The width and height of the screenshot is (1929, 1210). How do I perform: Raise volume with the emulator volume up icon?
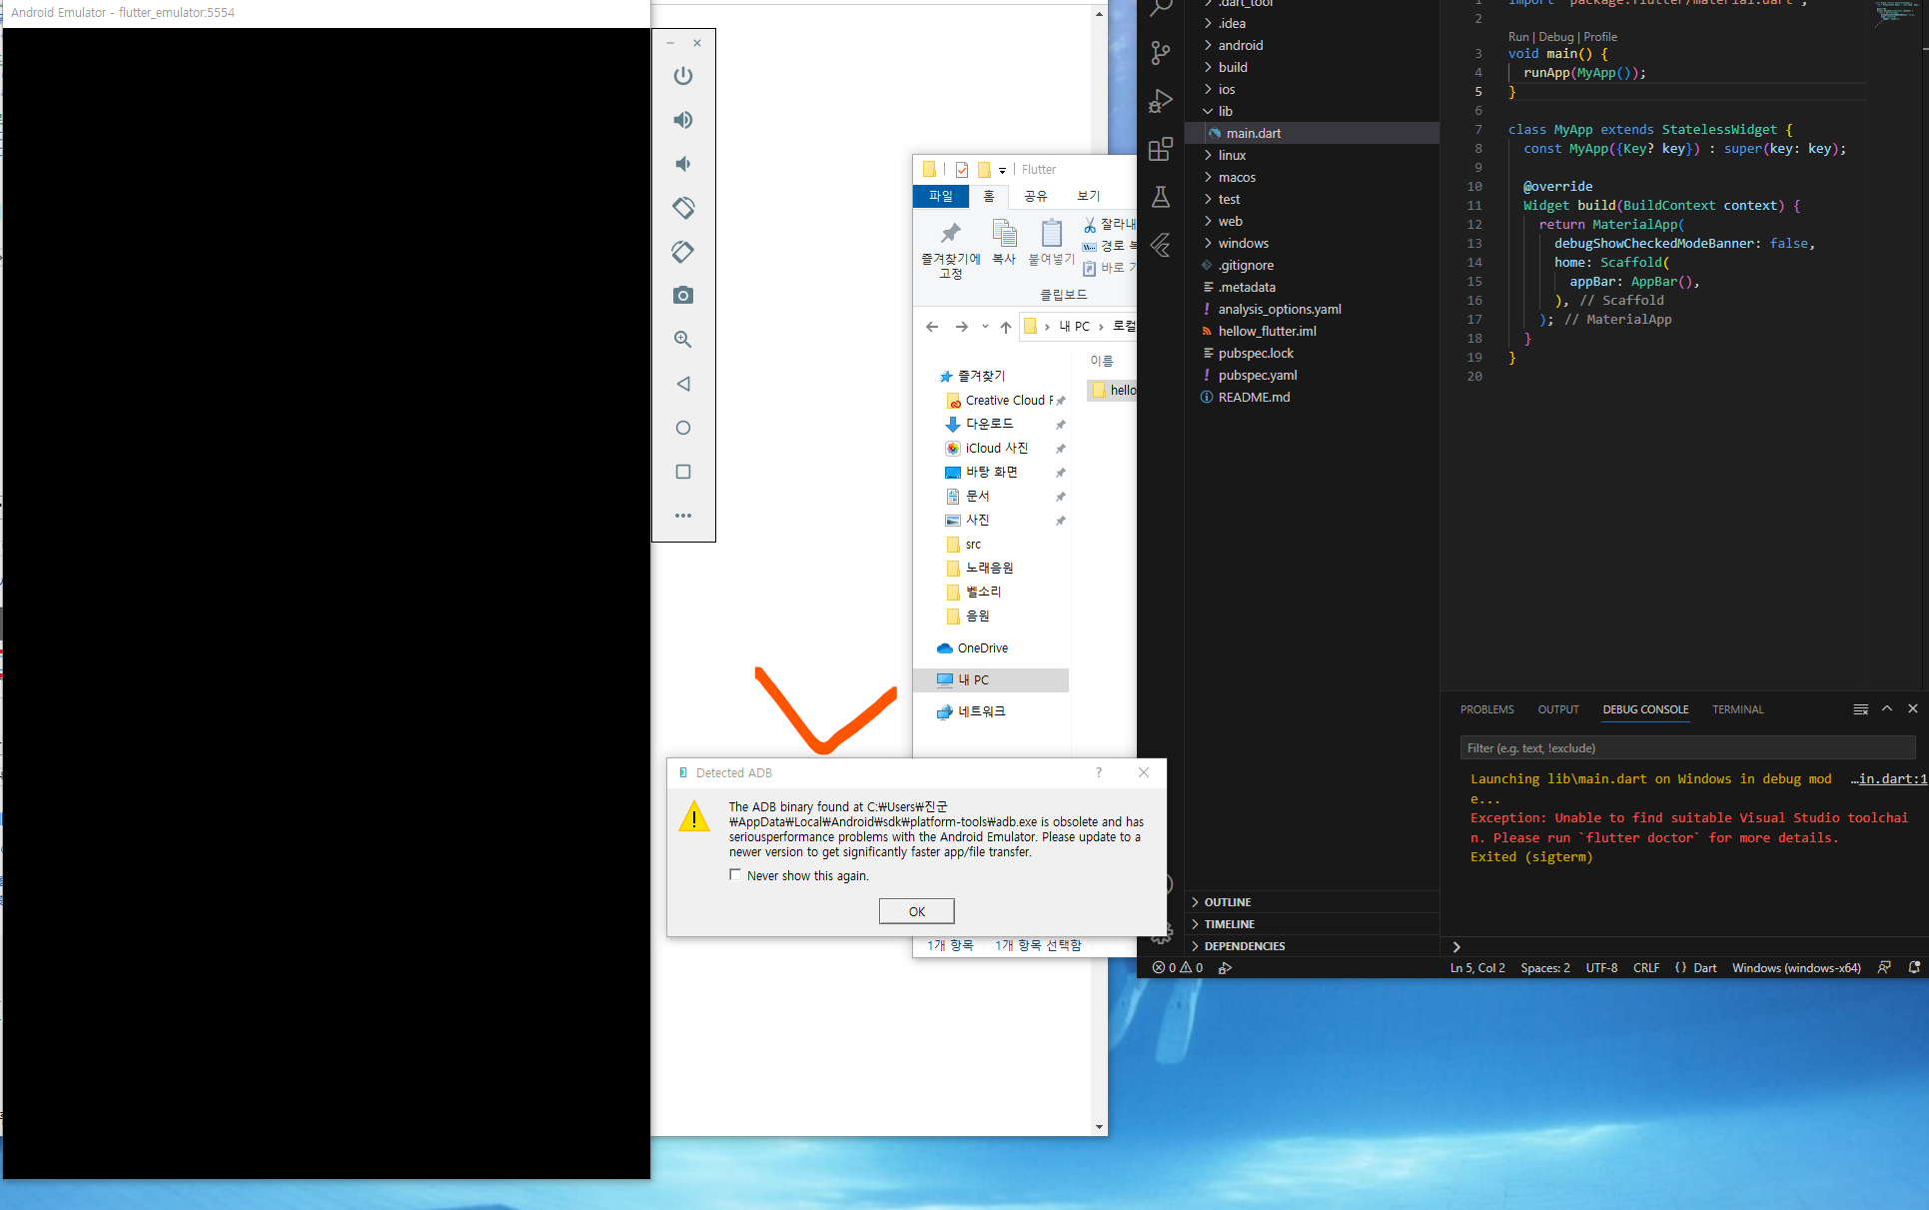[x=683, y=120]
